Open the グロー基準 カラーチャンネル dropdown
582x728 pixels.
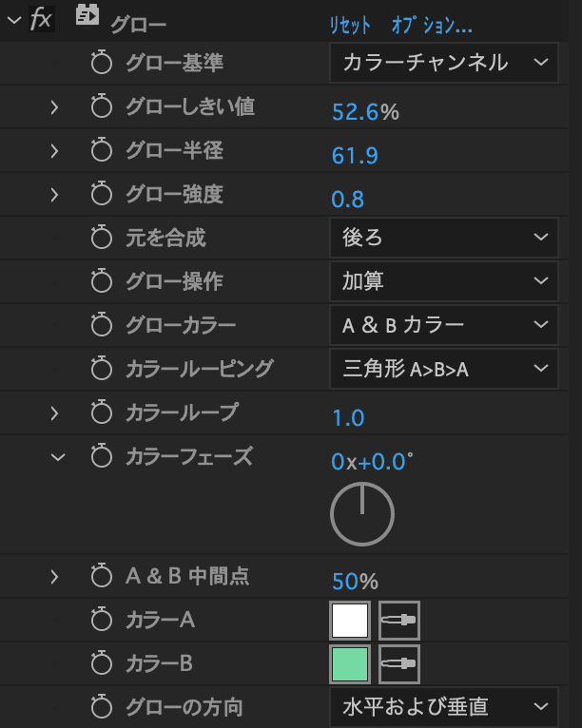(443, 63)
